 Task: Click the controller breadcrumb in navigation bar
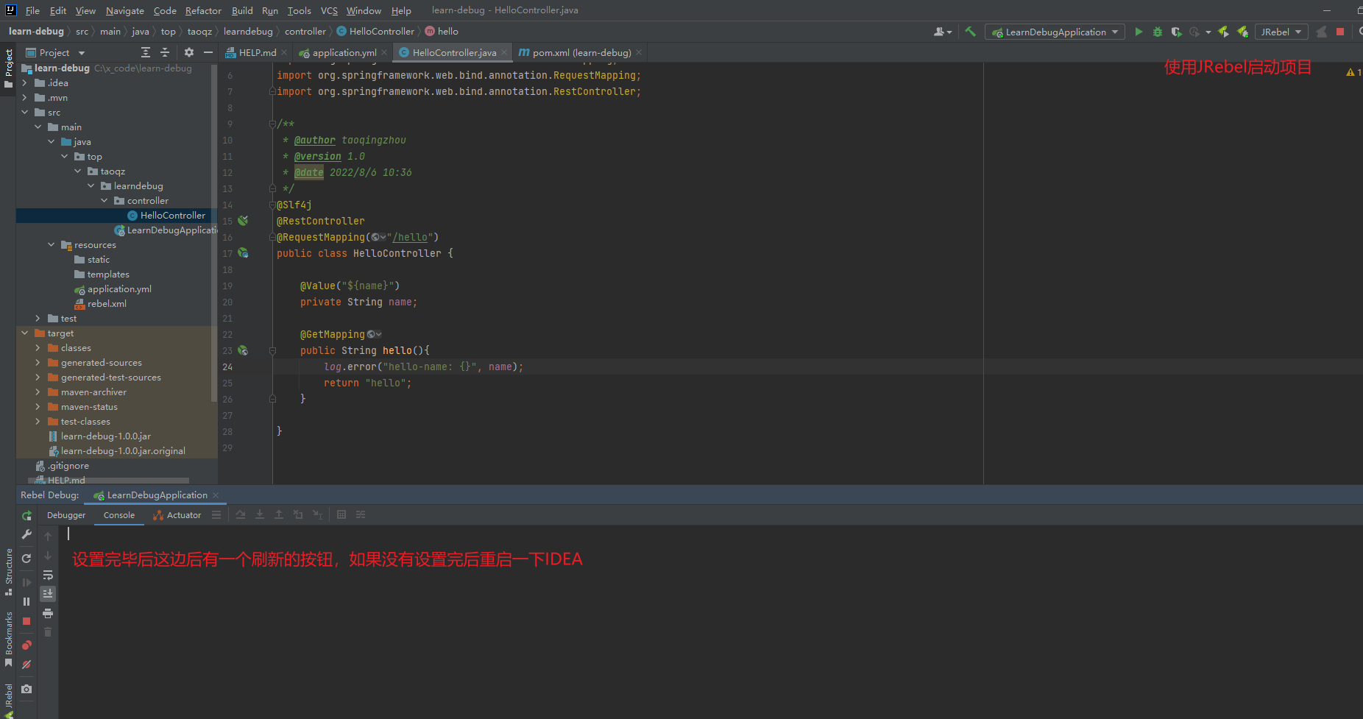[305, 32]
